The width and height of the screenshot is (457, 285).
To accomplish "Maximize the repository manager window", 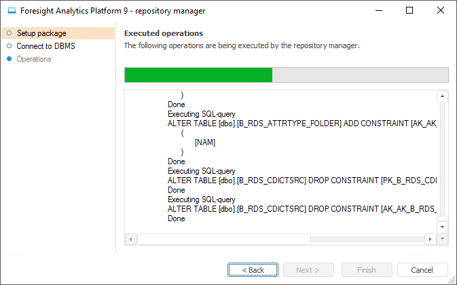I will [x=409, y=11].
